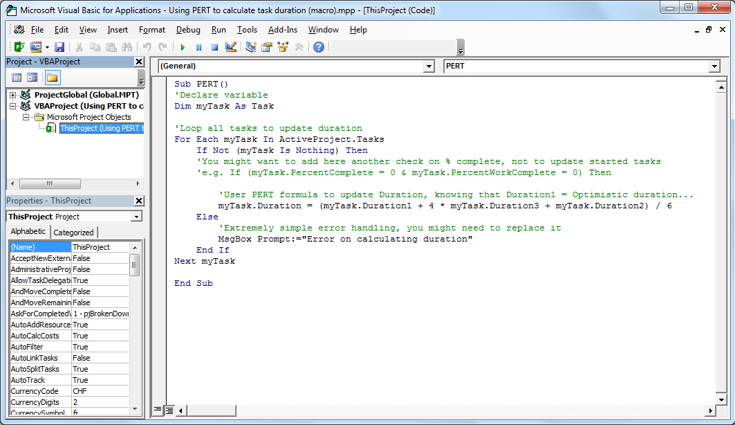The image size is (735, 425).
Task: Click Properties list scroll down arrow
Action: 135,409
